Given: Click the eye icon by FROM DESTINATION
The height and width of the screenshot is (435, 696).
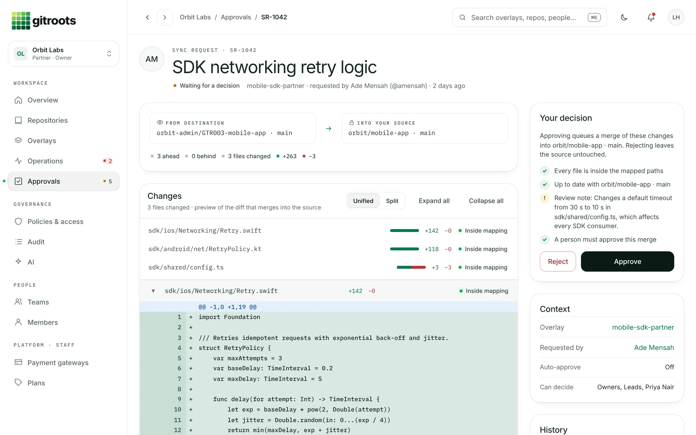Looking at the screenshot, I should pyautogui.click(x=160, y=123).
